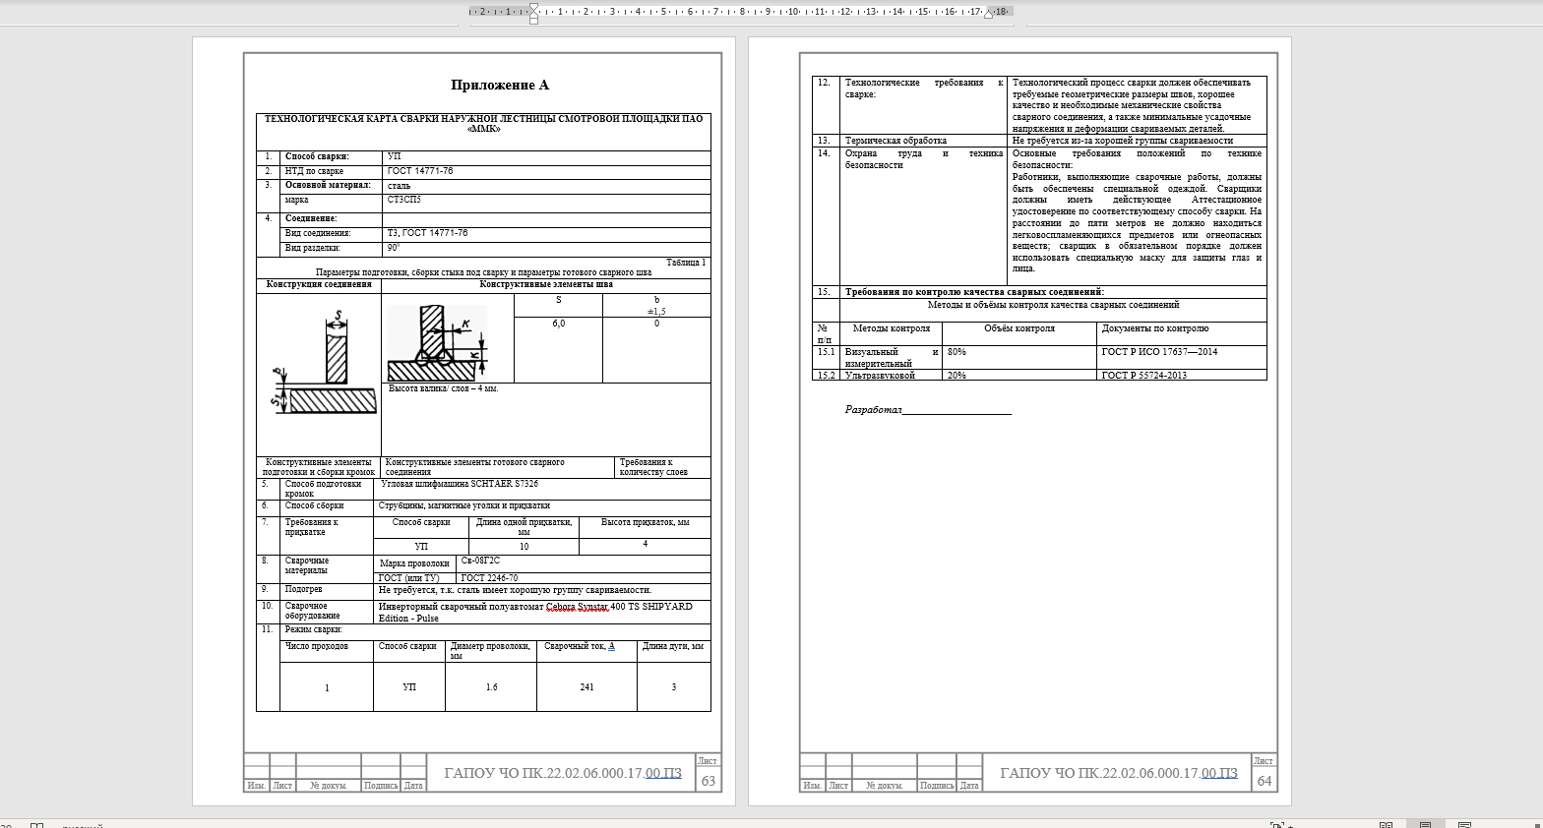This screenshot has height=828, width=1543.
Task: Open spelling check book icon in status bar
Action: tap(36, 826)
